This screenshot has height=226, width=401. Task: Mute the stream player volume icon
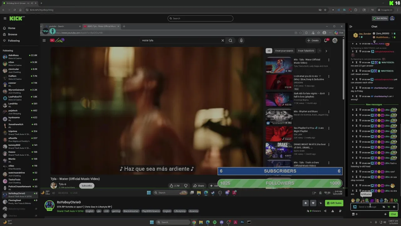click(x=53, y=193)
